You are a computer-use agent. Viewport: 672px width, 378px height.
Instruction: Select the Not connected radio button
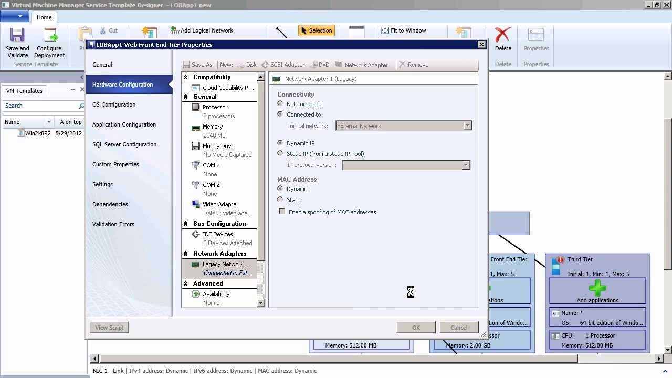click(x=280, y=103)
